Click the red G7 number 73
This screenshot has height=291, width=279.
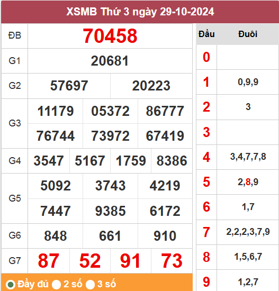[172, 261]
